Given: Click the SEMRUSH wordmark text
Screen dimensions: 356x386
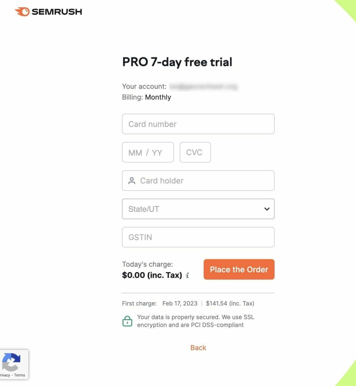Looking at the screenshot, I should pos(57,12).
